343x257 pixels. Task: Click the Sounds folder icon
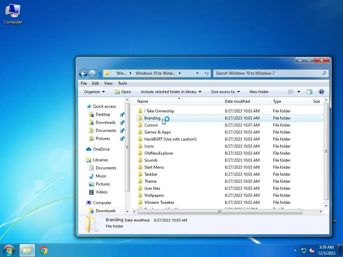pos(140,160)
